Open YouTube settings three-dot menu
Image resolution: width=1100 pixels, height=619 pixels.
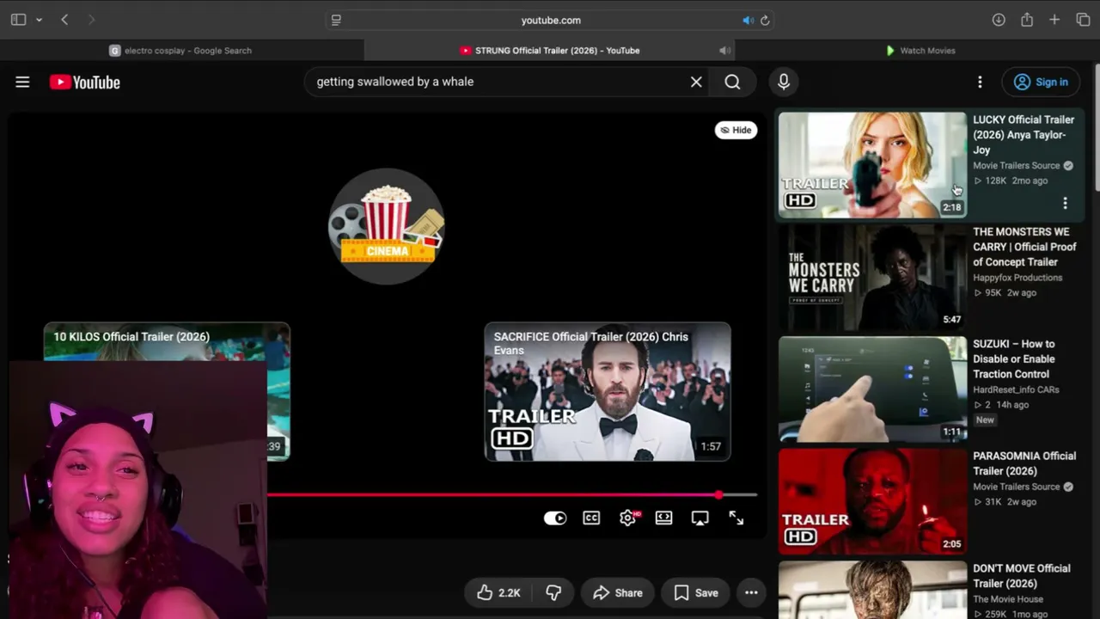980,82
